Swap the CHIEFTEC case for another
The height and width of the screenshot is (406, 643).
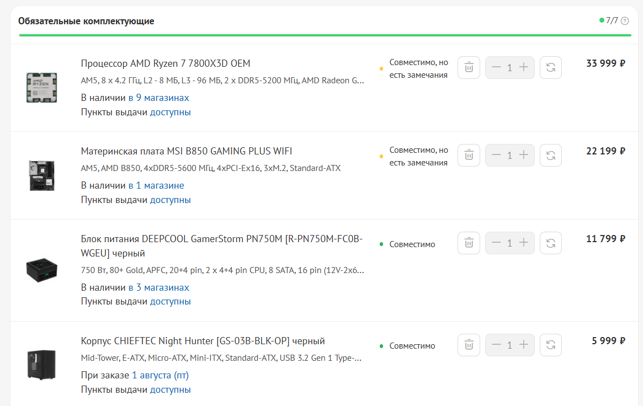[551, 345]
